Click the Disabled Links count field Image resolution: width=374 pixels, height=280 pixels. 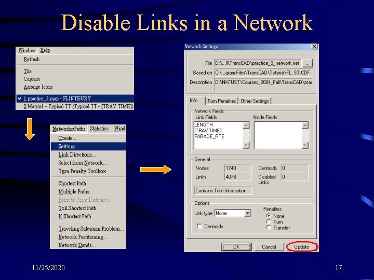pyautogui.click(x=295, y=177)
